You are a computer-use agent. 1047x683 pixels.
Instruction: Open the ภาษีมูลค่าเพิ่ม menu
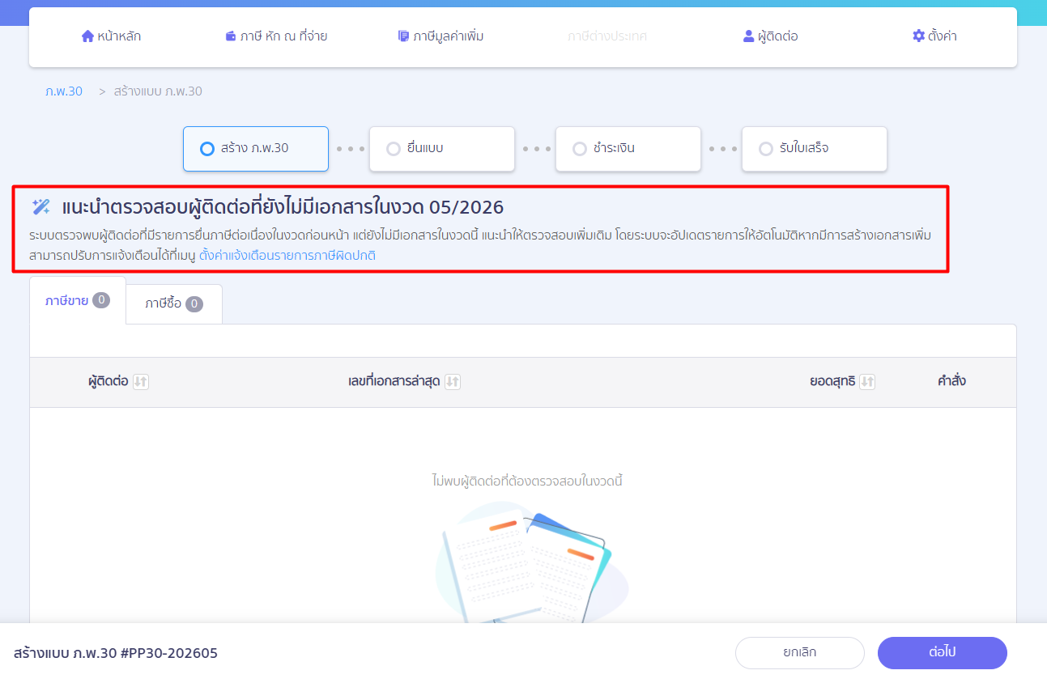point(441,36)
